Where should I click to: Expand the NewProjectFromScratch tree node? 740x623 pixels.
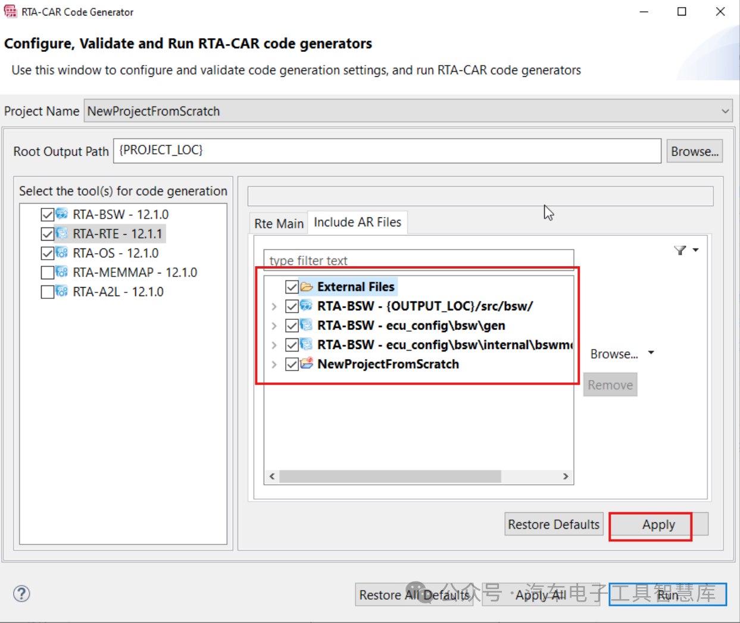[274, 364]
